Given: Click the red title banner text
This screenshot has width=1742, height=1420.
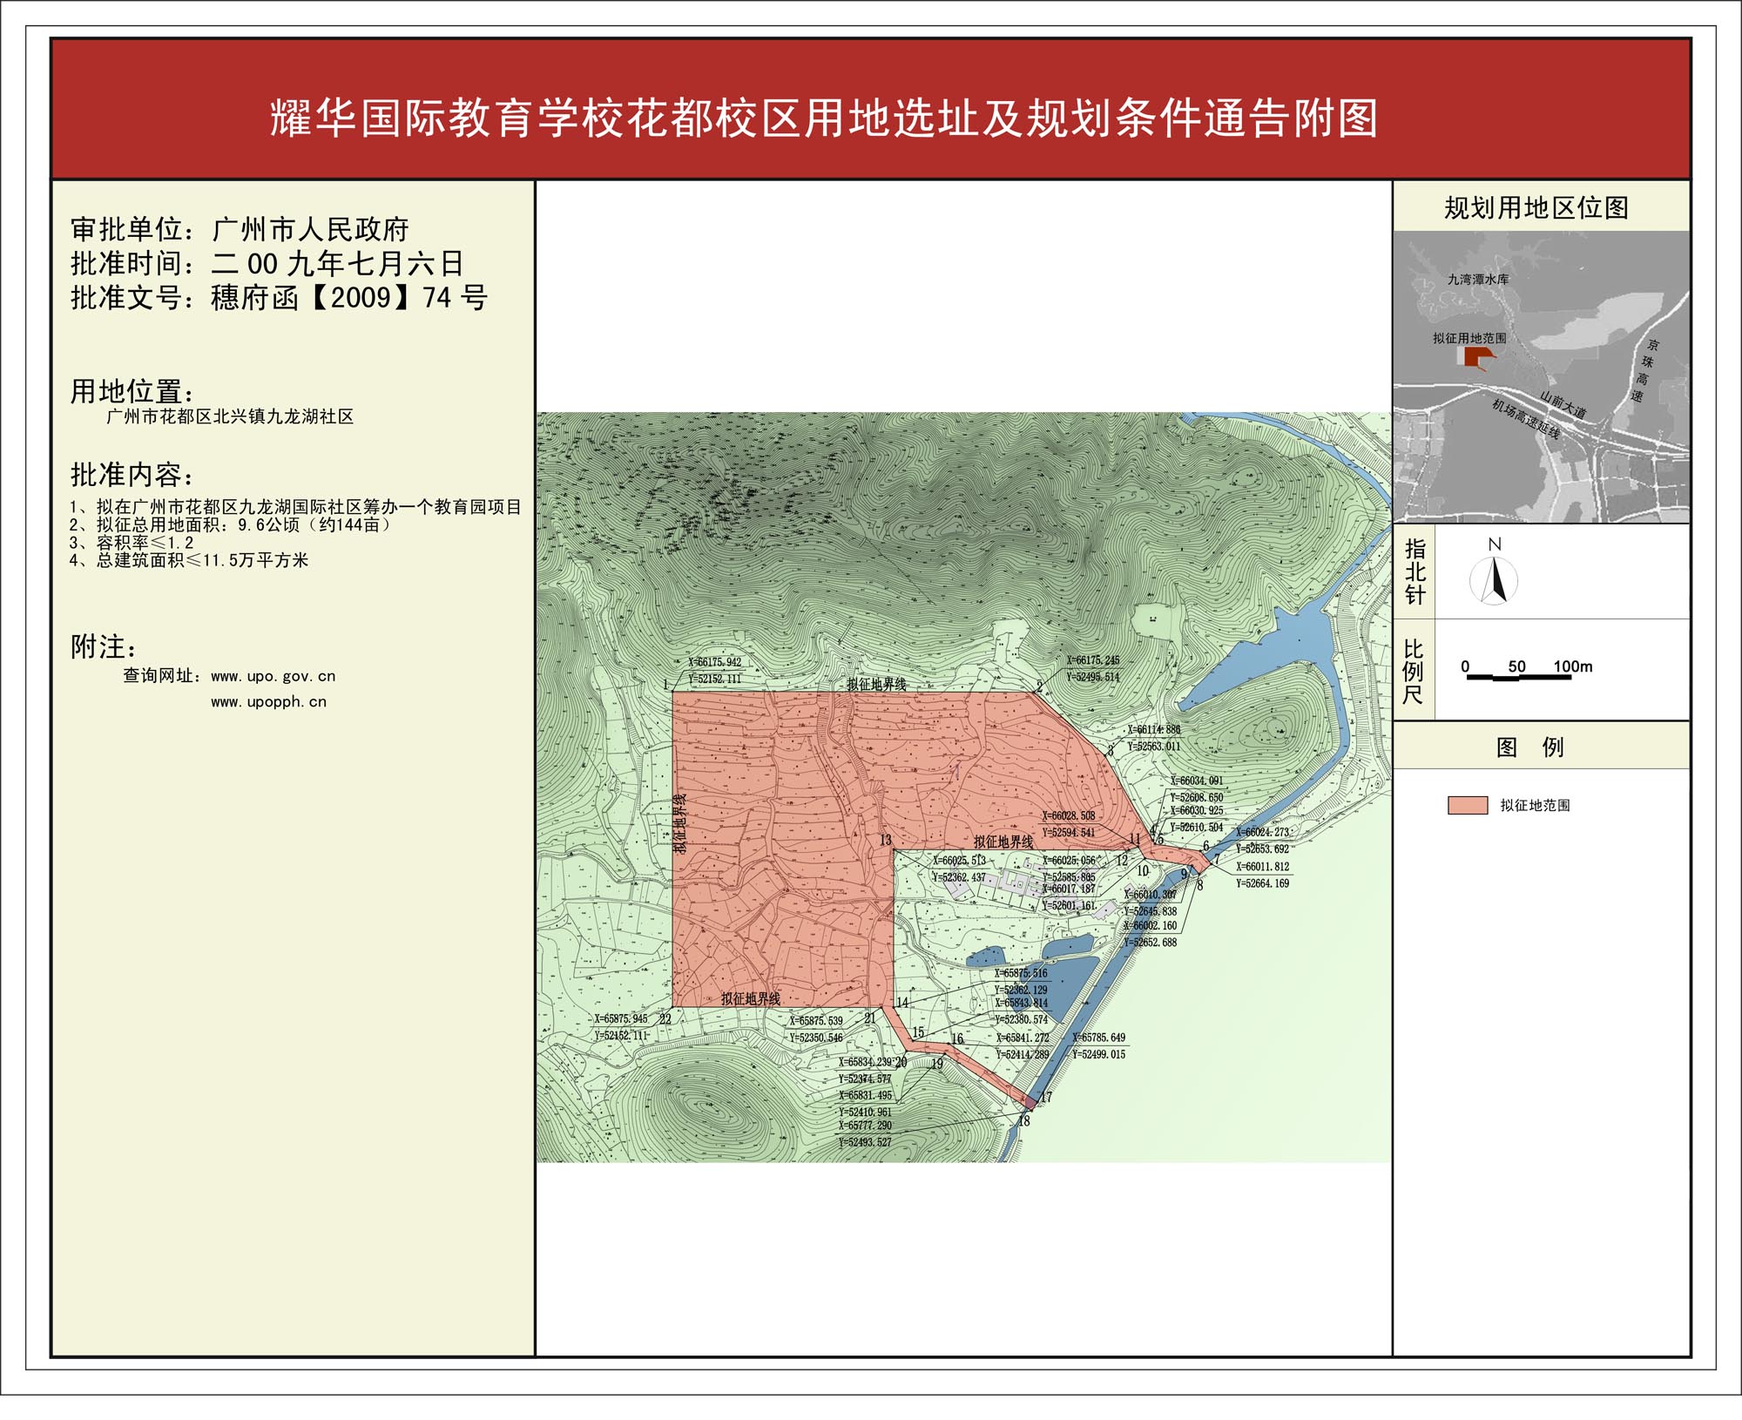Looking at the screenshot, I should (823, 118).
